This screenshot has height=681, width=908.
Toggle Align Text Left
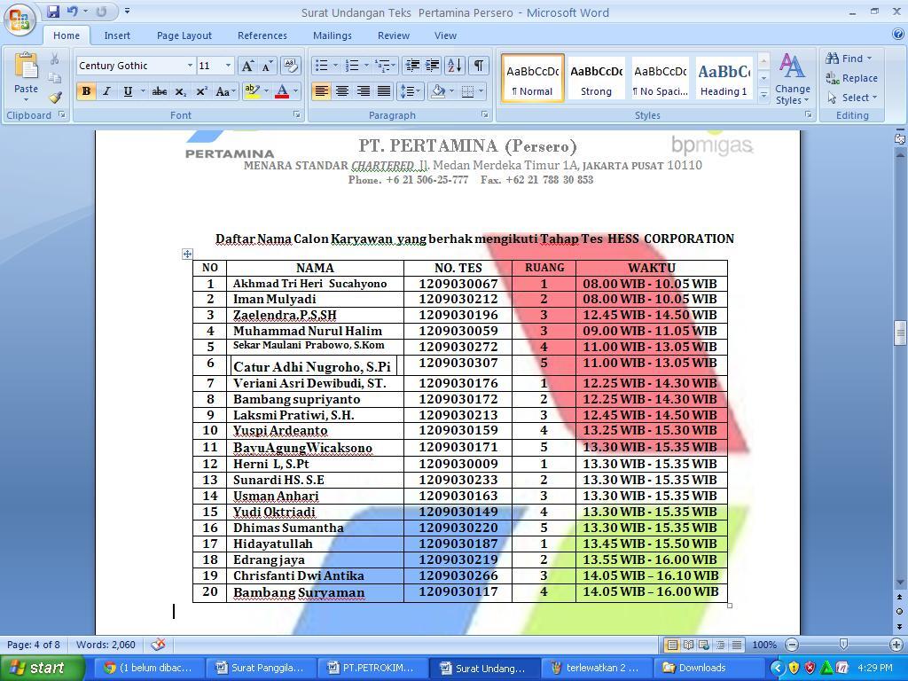321,91
